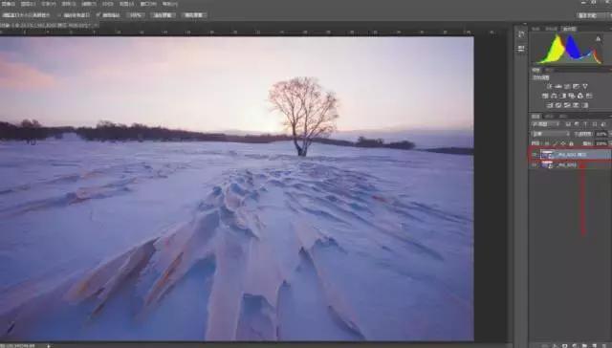Viewport: 612px width, 348px height.
Task: Toggle the smart objects filter button
Action: [603, 124]
